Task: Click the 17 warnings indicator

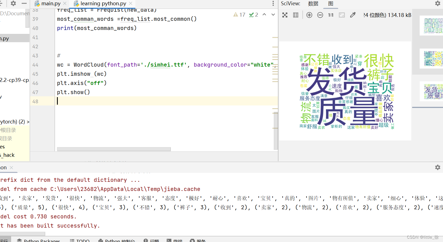Action: click(239, 15)
